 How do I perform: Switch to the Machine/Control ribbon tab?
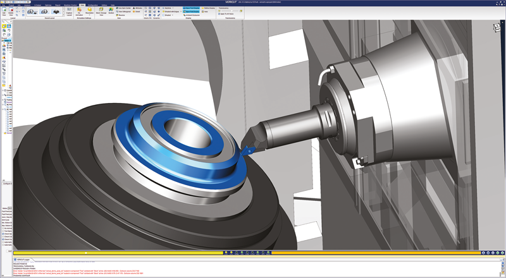coord(70,5)
